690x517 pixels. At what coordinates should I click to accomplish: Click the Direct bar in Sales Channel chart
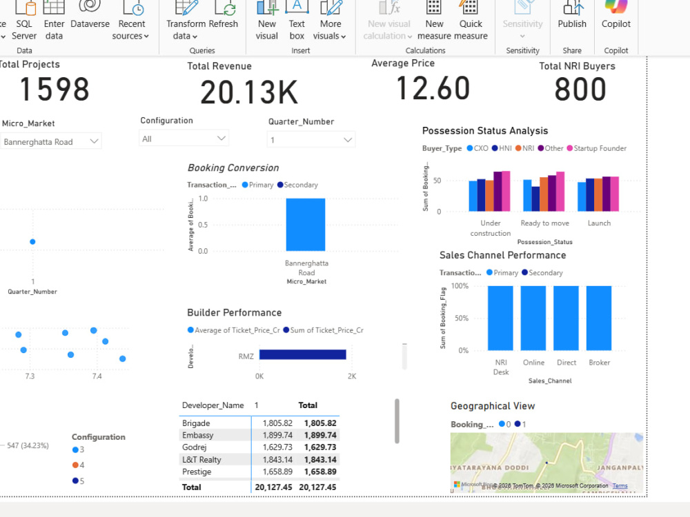coord(566,318)
